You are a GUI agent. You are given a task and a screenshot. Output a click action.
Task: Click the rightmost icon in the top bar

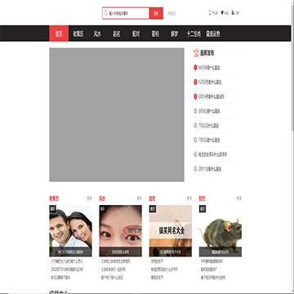(x=233, y=12)
